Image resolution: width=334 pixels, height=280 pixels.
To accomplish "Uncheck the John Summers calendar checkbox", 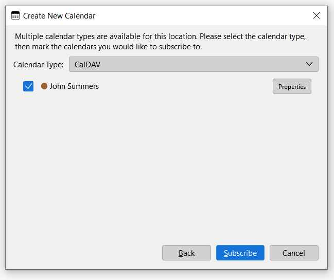I will point(28,86).
